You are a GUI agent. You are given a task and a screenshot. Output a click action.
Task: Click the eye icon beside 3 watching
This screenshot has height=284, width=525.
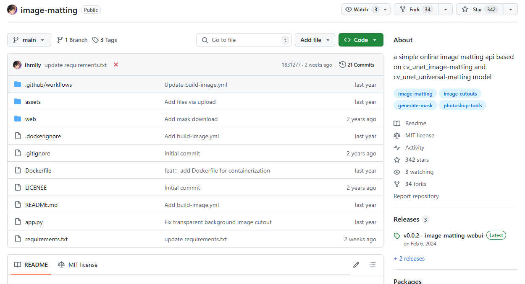pos(397,172)
